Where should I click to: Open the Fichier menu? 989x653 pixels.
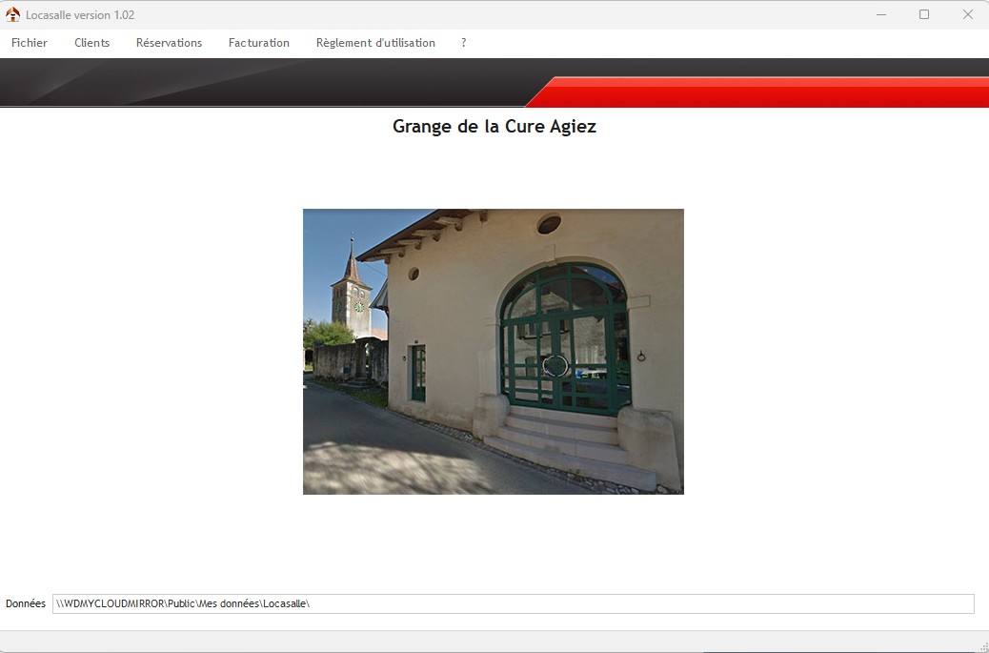point(30,43)
